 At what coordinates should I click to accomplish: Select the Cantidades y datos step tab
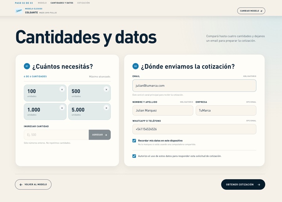click(62, 3)
